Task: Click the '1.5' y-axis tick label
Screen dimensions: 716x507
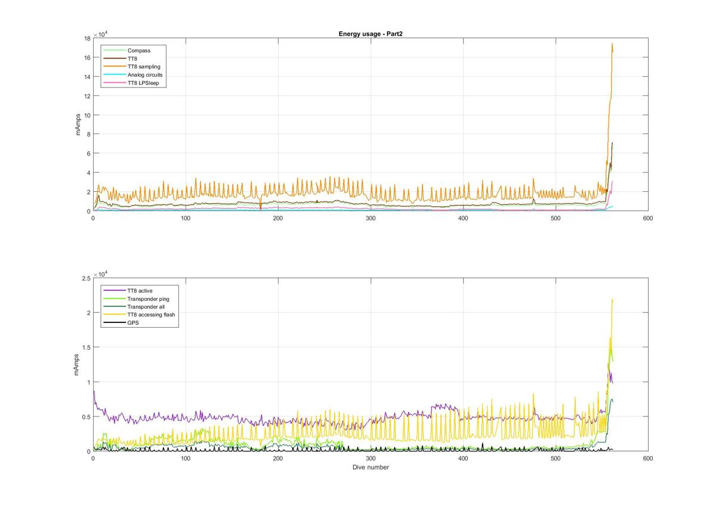Action: pyautogui.click(x=86, y=347)
